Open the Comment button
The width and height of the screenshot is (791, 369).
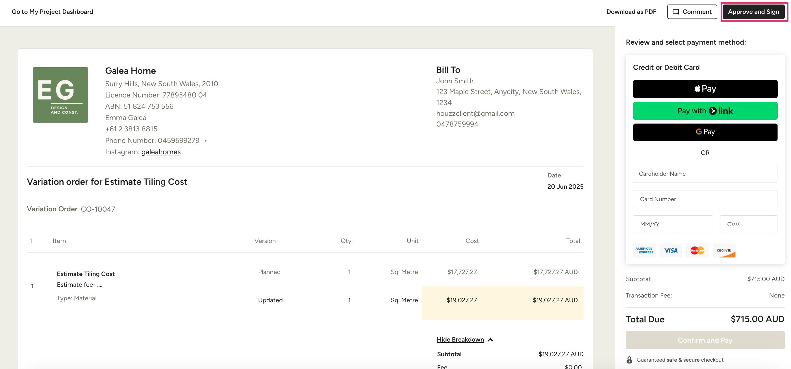pyautogui.click(x=692, y=12)
